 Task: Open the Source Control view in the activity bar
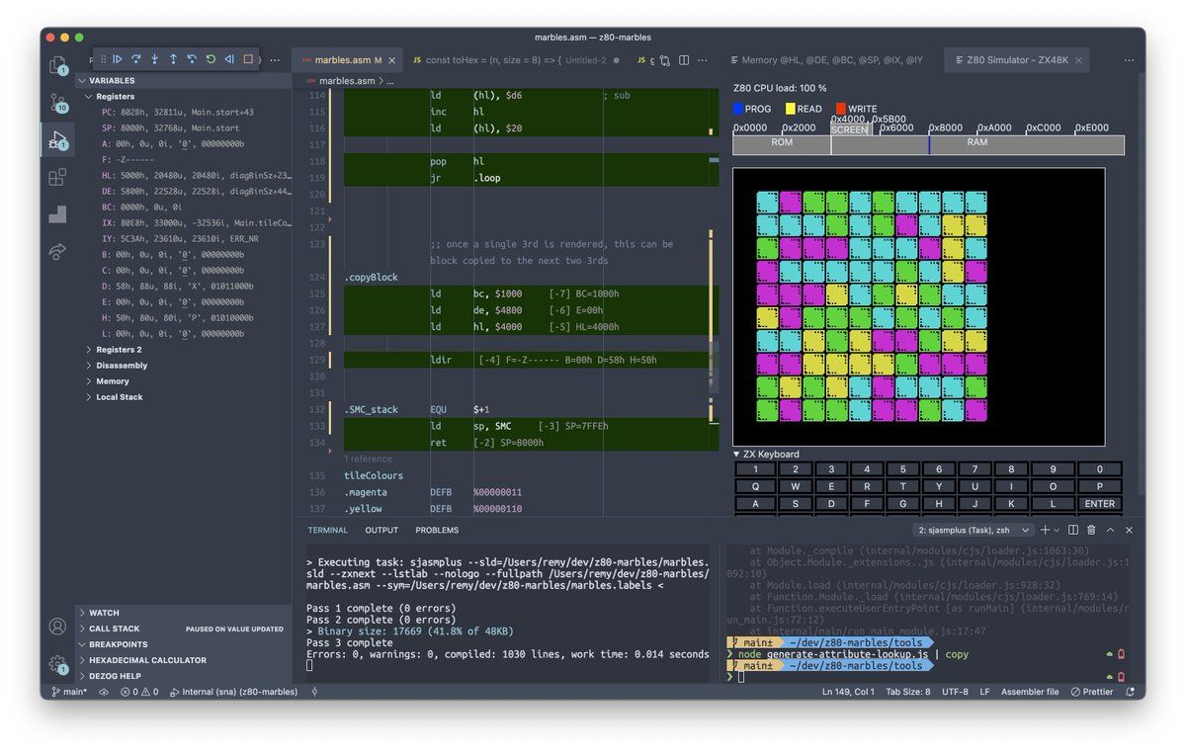tap(57, 103)
